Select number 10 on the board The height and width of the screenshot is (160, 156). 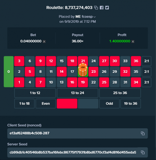[x=51, y=82]
